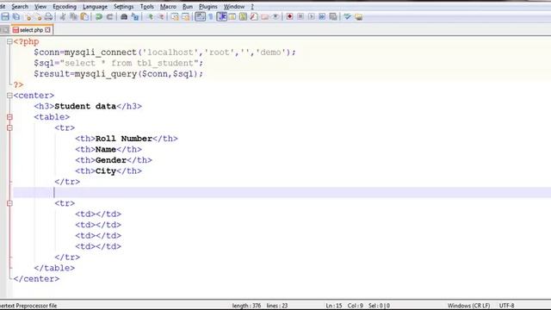Click the macro Playback icon
The height and width of the screenshot is (310, 551).
[312, 16]
